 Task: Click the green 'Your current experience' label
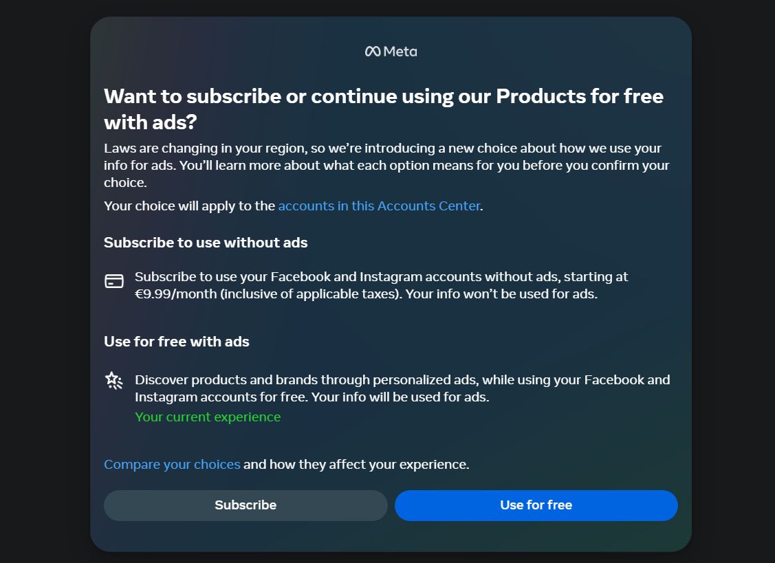[x=208, y=417]
